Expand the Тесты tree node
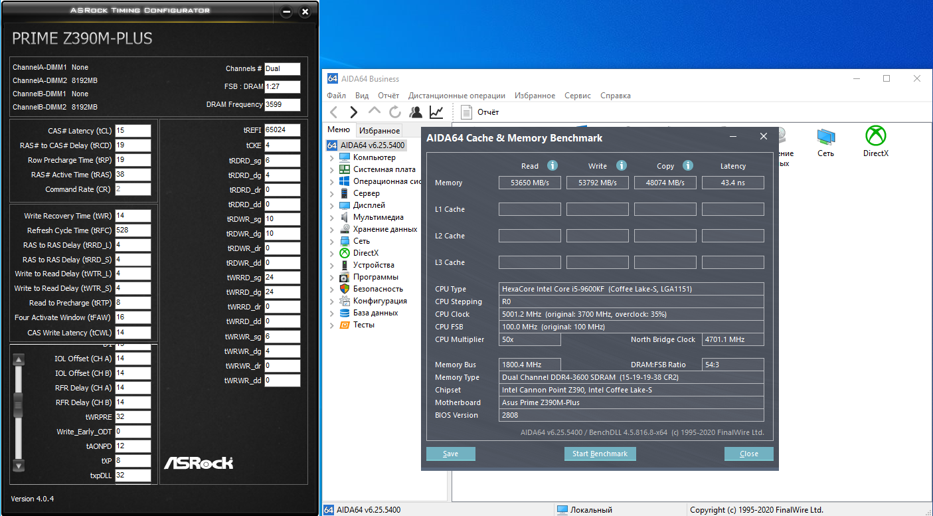 (x=332, y=325)
